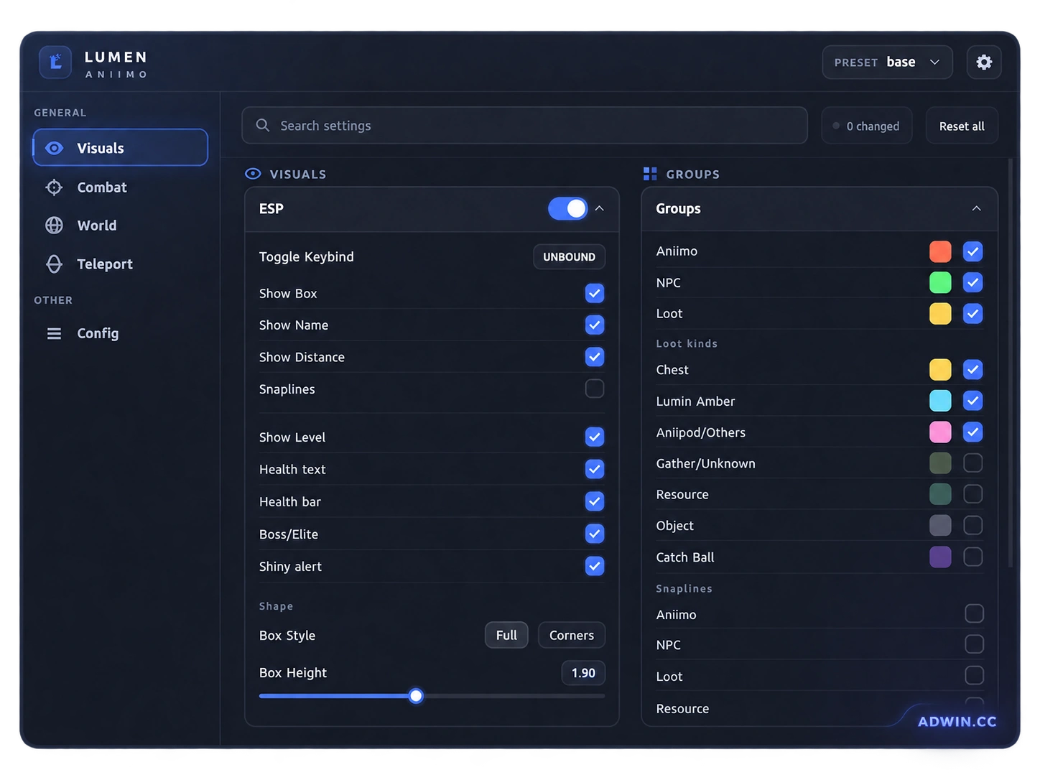Click the search magnifier icon
The image size is (1040, 780).
pyautogui.click(x=263, y=125)
